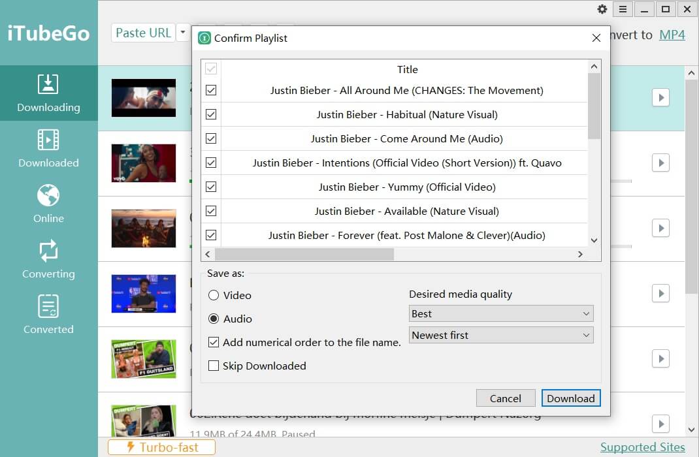Viewport: 699px width, 457px height.
Task: Select the Video save-as option
Action: tap(229, 295)
